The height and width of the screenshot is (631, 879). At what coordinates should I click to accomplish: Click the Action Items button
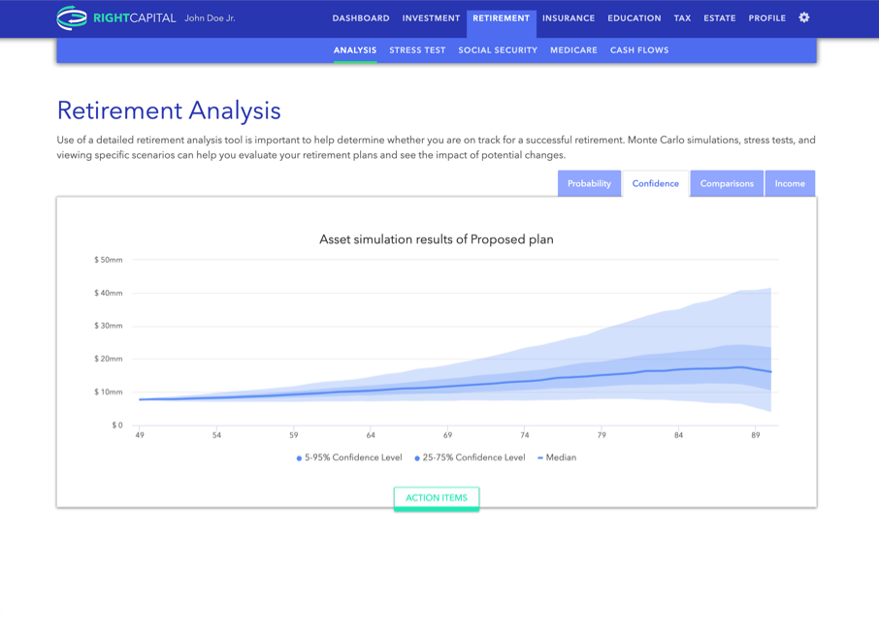(437, 498)
